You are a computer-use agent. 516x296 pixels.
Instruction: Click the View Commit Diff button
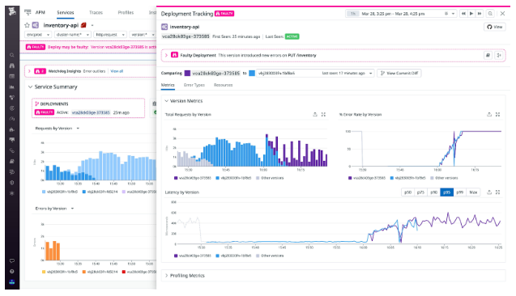[x=399, y=74]
